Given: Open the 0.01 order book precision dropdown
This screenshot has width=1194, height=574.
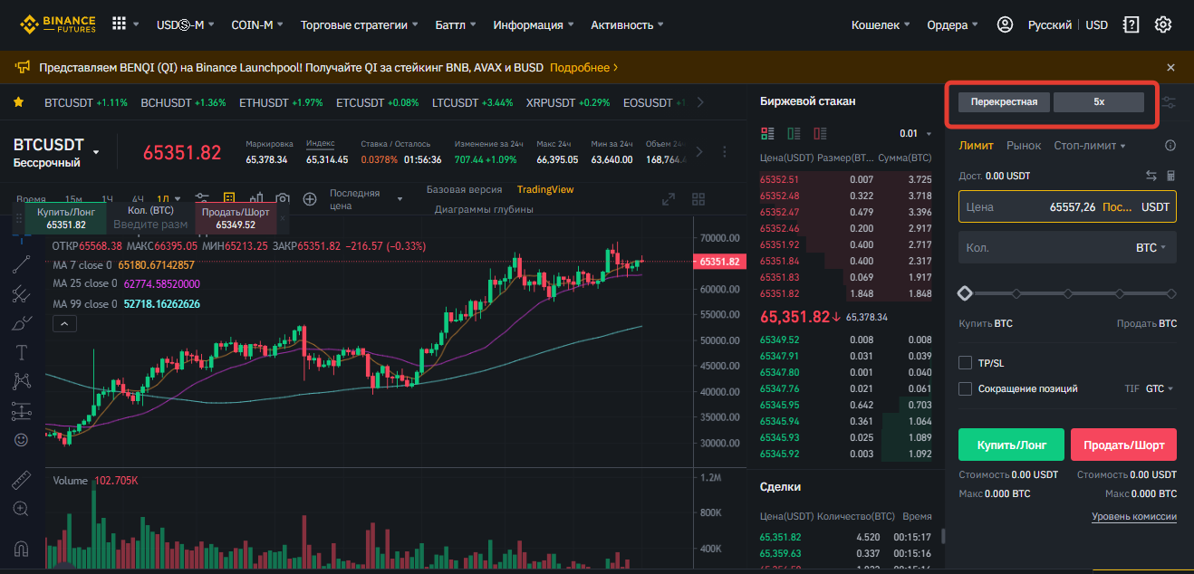Looking at the screenshot, I should point(916,134).
